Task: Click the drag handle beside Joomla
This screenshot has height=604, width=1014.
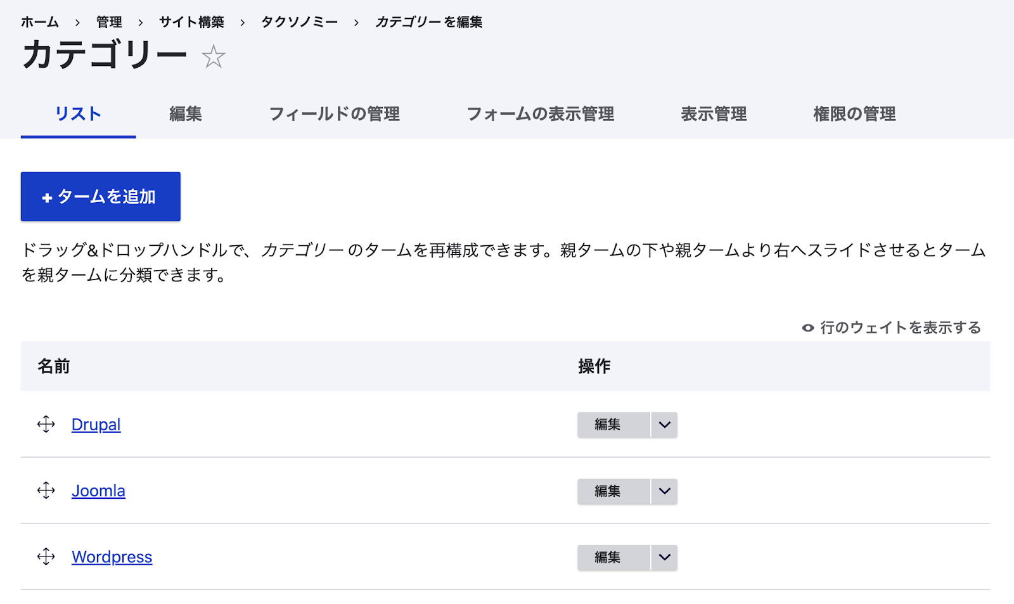Action: pos(46,491)
